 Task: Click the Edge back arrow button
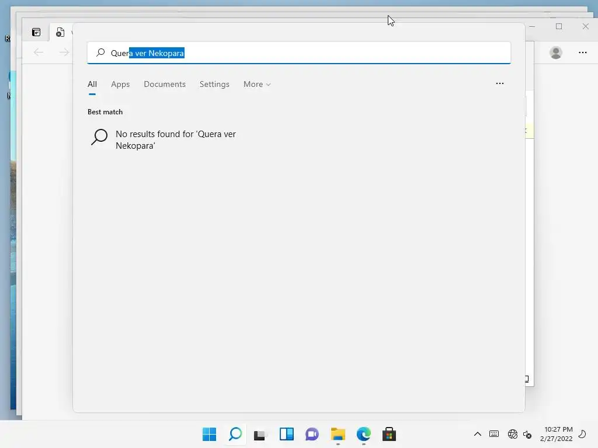coord(39,52)
